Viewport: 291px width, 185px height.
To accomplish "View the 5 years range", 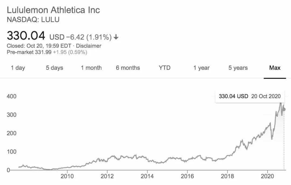I will [238, 68].
